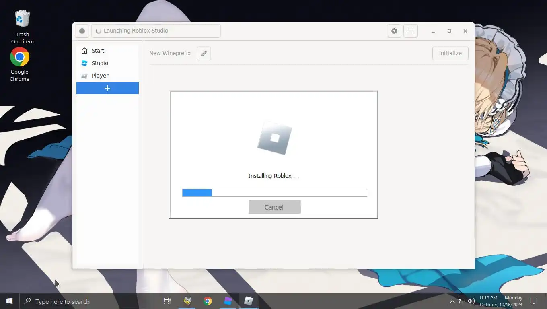The height and width of the screenshot is (309, 547).
Task: Add a new wineprefix with the plus button
Action: [107, 88]
